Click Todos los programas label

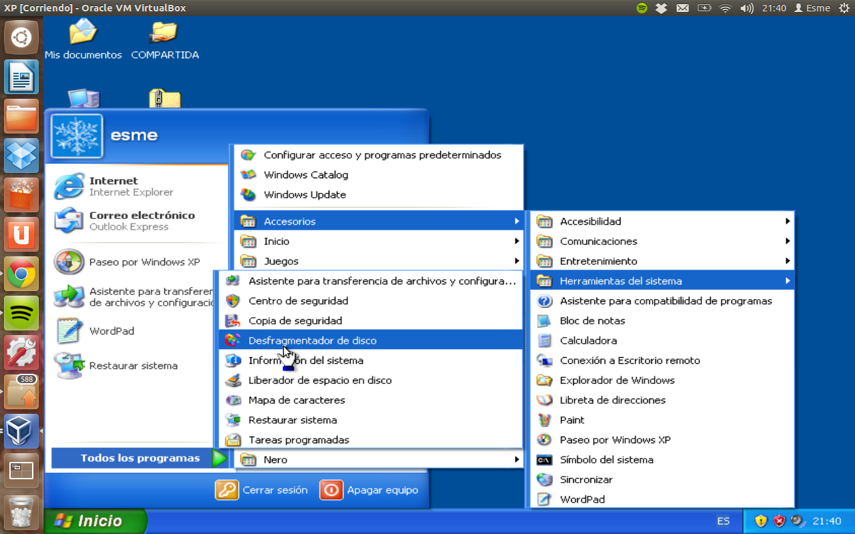pyautogui.click(x=140, y=458)
